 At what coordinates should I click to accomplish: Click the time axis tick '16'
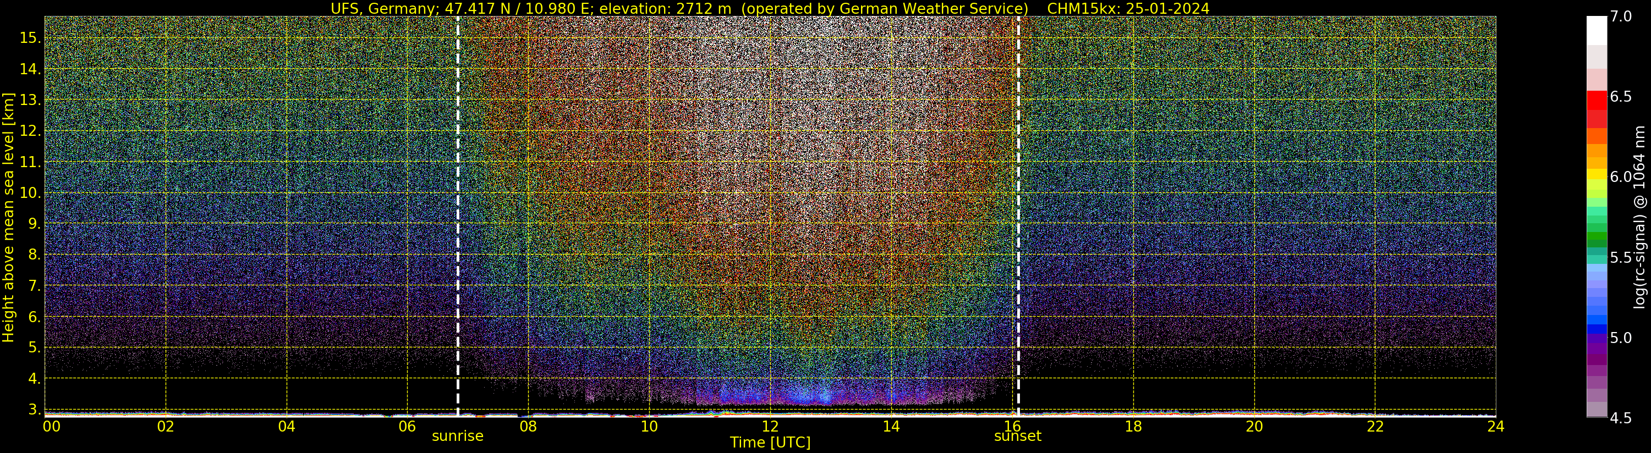click(x=1012, y=426)
